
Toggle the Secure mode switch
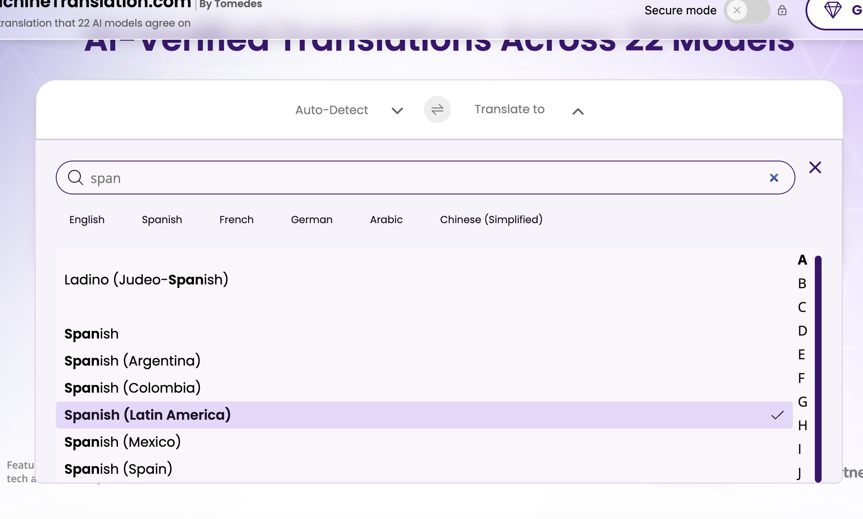point(746,11)
